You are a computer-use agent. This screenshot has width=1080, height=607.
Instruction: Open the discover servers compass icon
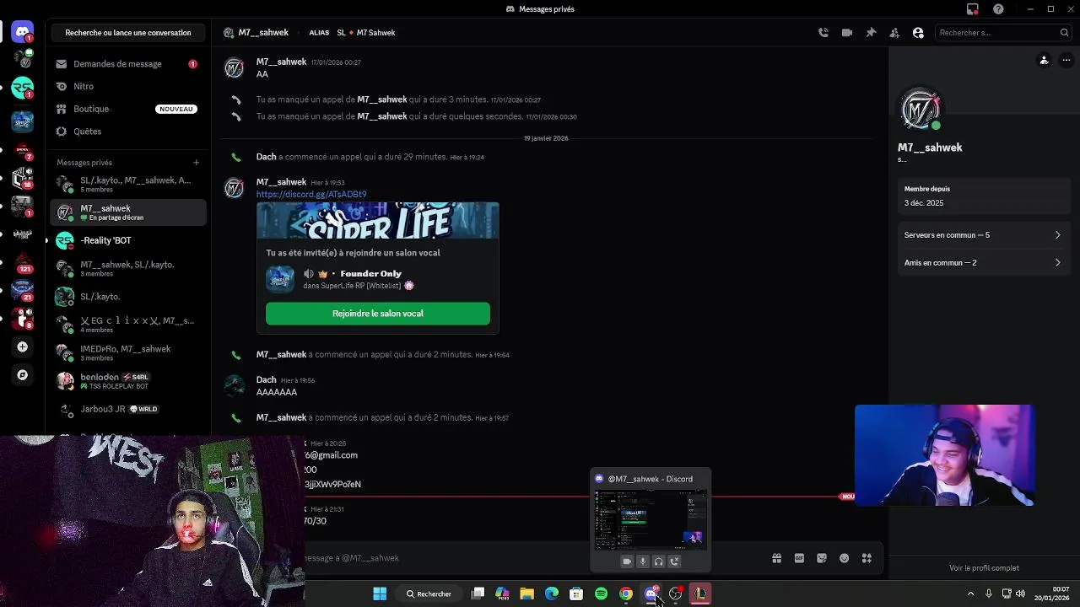point(23,375)
